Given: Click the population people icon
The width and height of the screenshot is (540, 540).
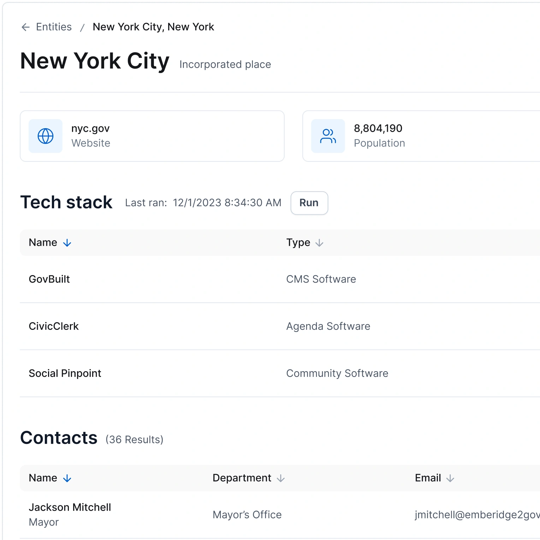Looking at the screenshot, I should coord(328,136).
